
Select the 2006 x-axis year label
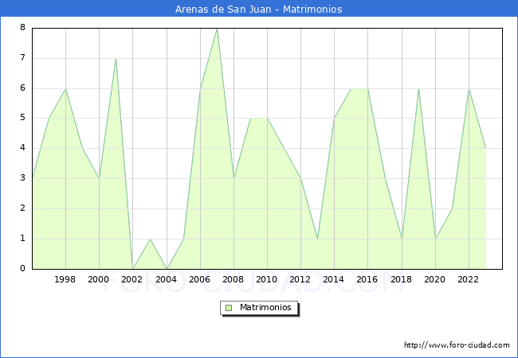click(x=200, y=279)
